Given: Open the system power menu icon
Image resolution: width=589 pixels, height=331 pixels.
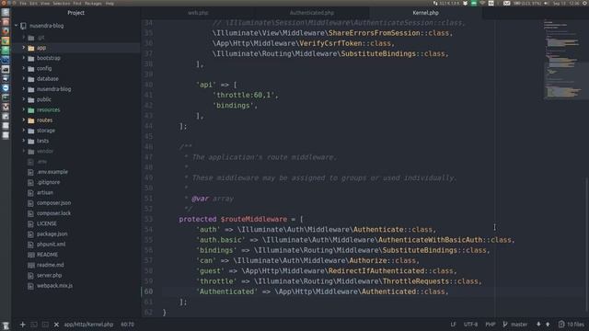Looking at the screenshot, I should pyautogui.click(x=585, y=3).
